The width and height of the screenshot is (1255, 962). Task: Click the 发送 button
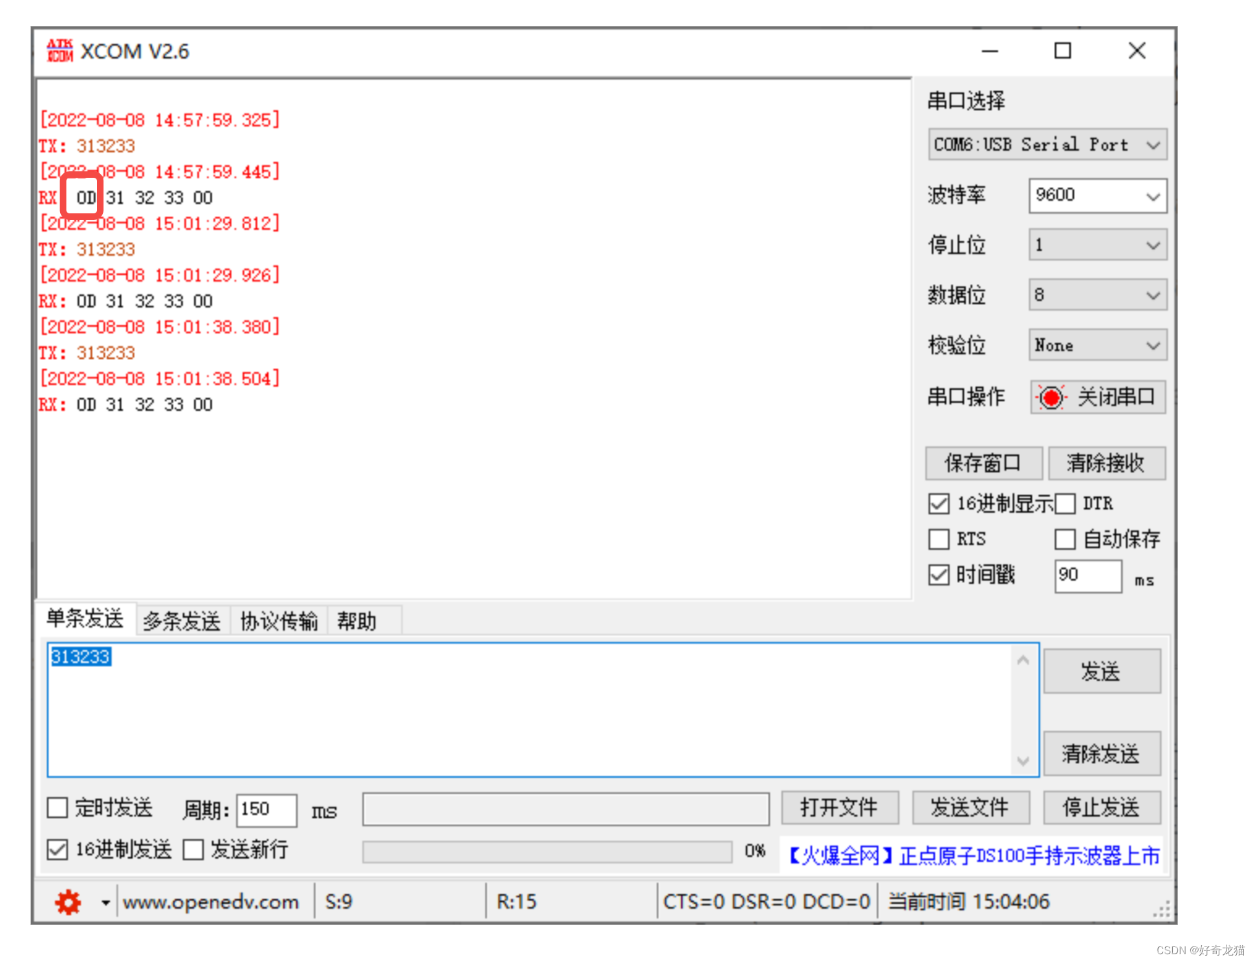coord(1102,672)
